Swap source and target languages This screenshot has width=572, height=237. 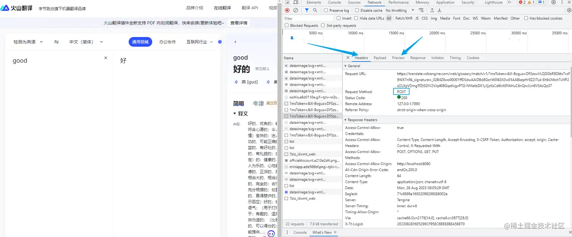point(56,42)
